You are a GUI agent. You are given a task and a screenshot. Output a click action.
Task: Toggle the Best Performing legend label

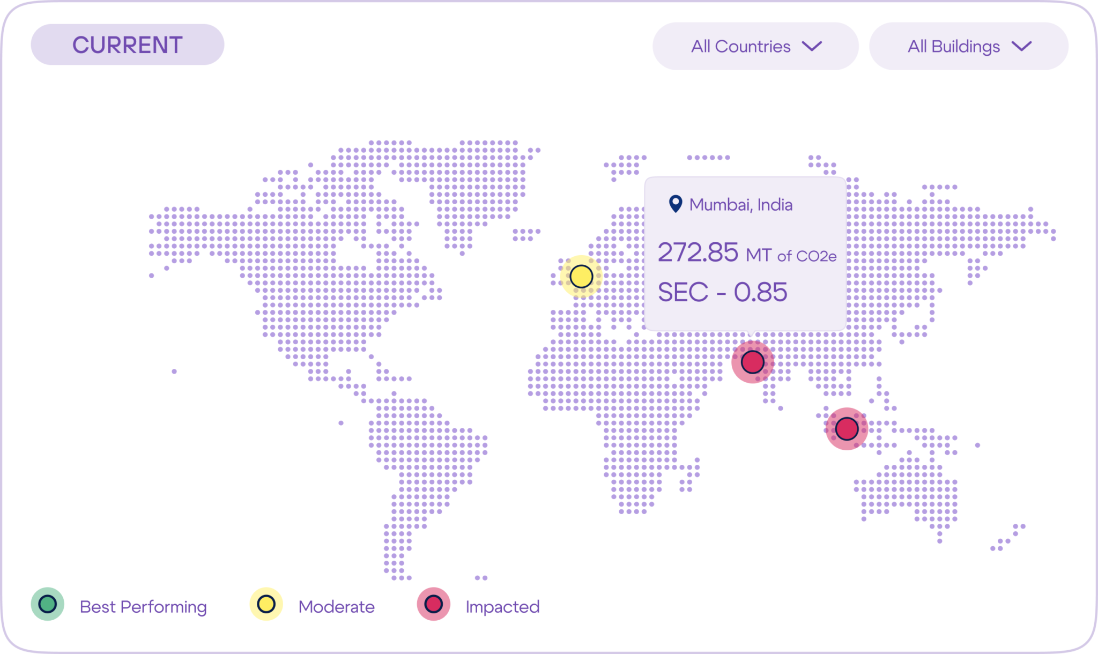(143, 607)
